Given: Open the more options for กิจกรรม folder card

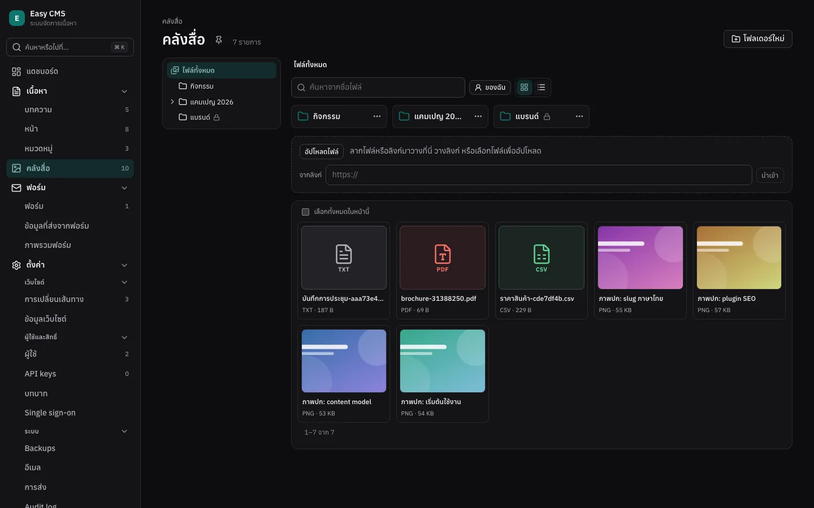Looking at the screenshot, I should (x=377, y=116).
